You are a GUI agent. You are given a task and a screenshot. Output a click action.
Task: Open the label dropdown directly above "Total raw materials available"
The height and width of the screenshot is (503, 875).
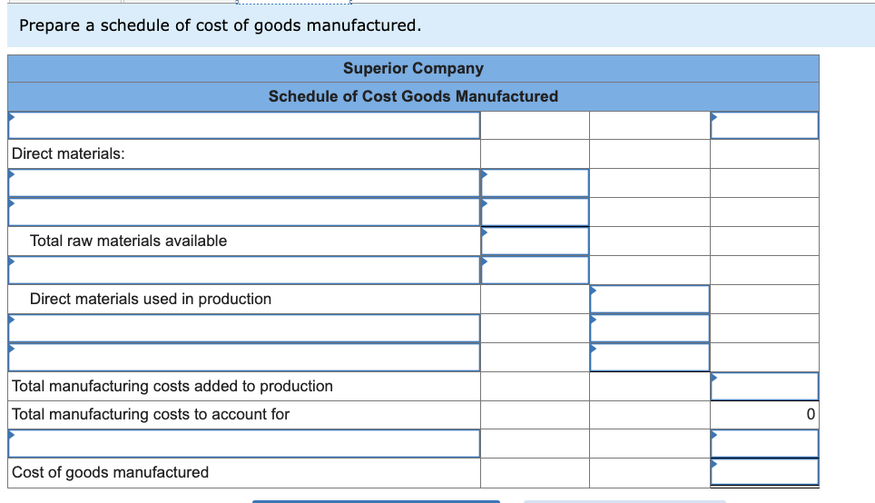pyautogui.click(x=244, y=212)
